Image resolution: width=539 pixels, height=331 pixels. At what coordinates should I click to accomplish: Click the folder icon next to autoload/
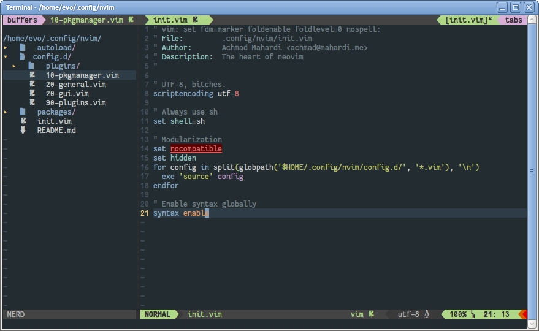(23, 47)
